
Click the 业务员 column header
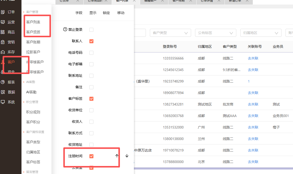278,46
